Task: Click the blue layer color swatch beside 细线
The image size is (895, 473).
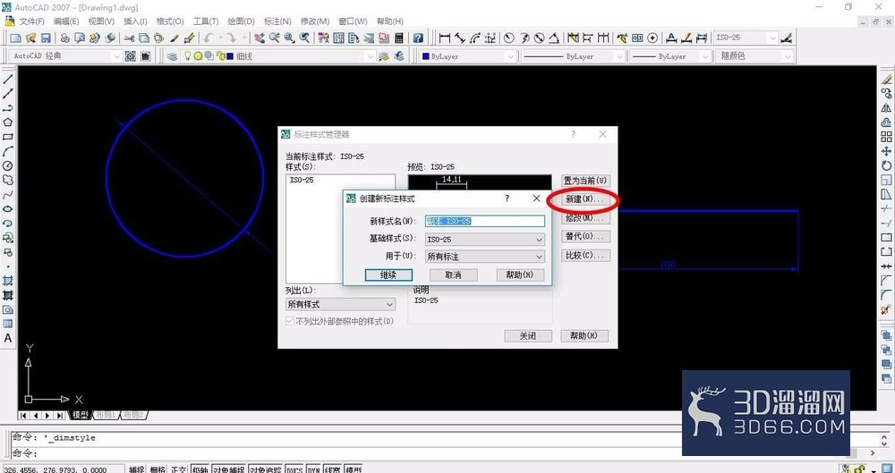Action: (230, 56)
